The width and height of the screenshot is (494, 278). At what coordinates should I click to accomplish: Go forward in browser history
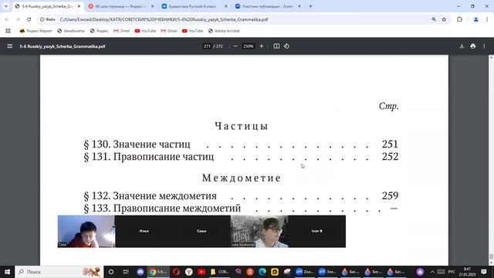(18, 19)
